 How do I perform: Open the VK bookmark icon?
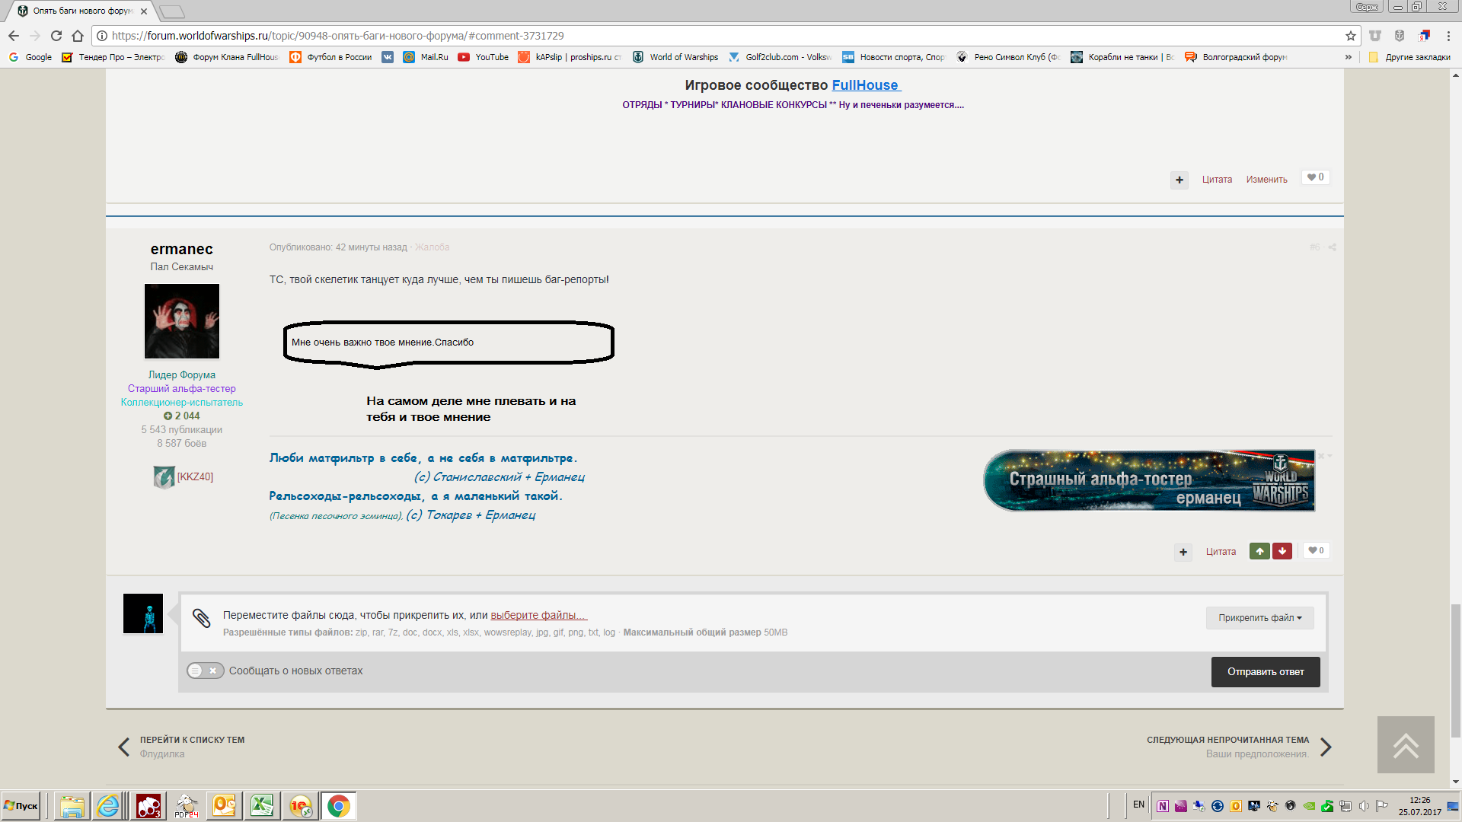[x=388, y=57]
